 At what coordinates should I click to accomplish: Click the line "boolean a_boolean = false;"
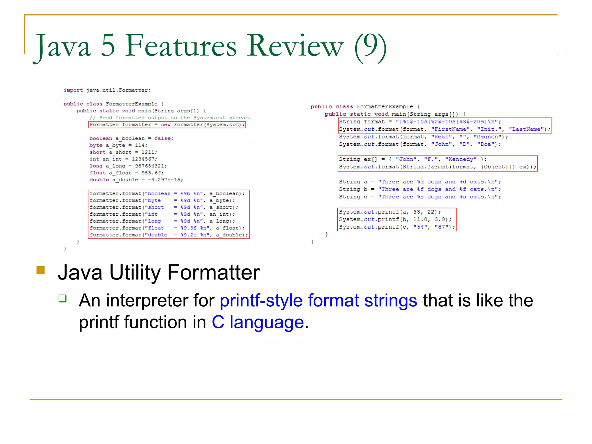[131, 138]
